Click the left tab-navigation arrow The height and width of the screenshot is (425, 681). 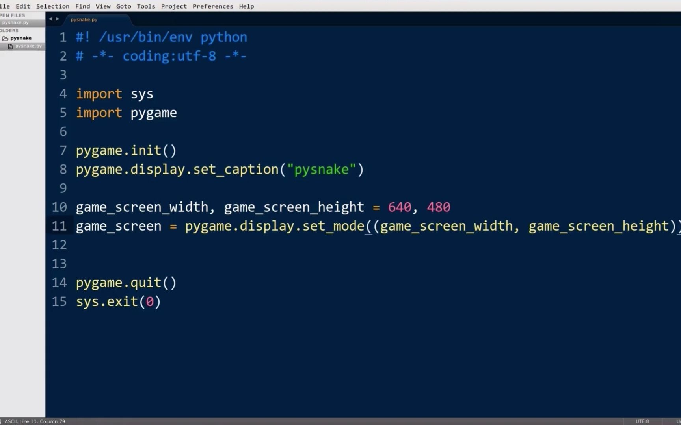51,18
